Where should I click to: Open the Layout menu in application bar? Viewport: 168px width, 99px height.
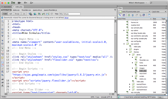19,3
